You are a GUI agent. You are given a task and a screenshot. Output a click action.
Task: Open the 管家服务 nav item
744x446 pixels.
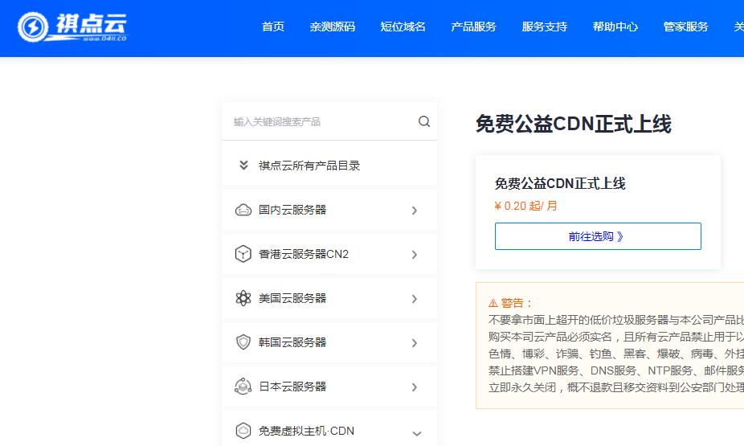[685, 27]
